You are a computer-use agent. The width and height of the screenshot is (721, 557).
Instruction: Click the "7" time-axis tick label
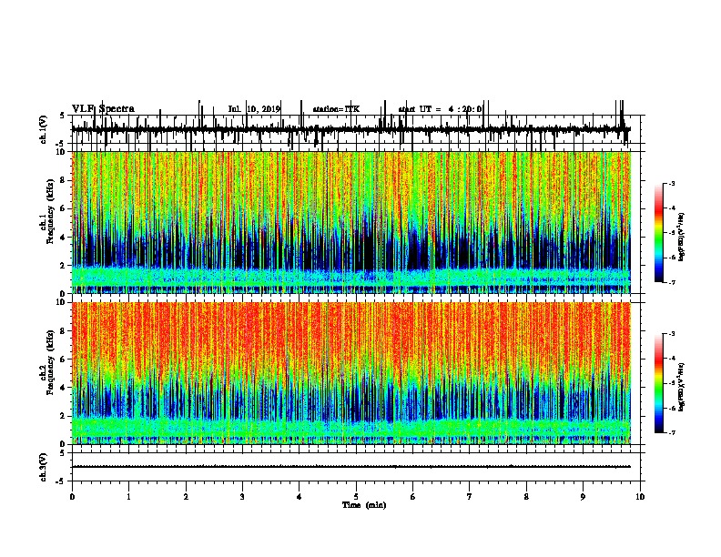(470, 497)
